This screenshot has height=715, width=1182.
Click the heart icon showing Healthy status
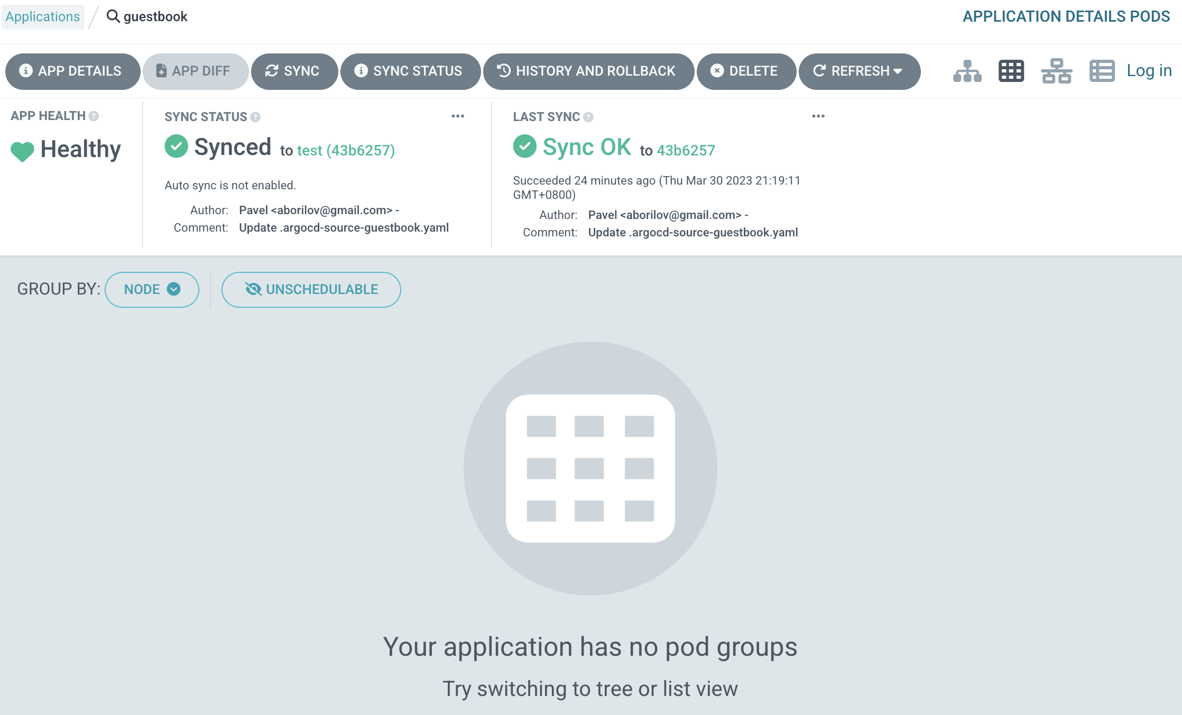(22, 150)
